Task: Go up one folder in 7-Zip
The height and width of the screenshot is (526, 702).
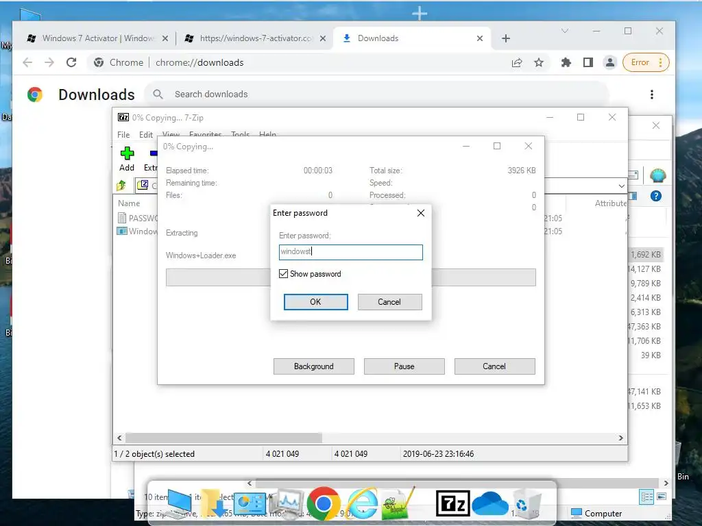Action: coord(121,185)
